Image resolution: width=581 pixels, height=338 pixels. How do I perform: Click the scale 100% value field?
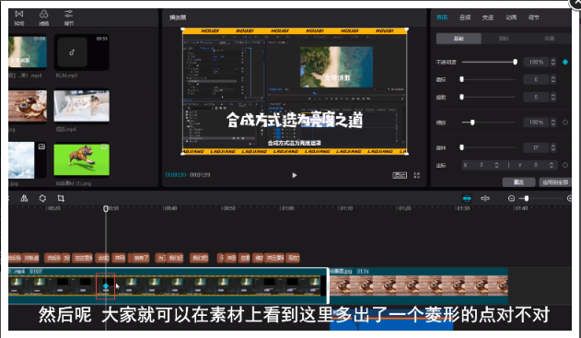(x=536, y=122)
